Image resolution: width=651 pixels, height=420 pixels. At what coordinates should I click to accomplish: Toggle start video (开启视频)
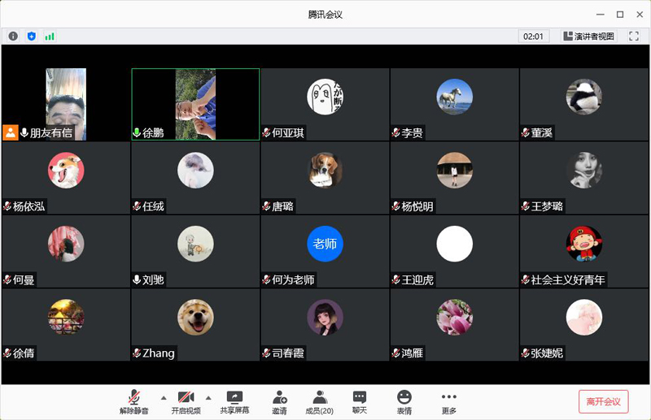tap(186, 402)
